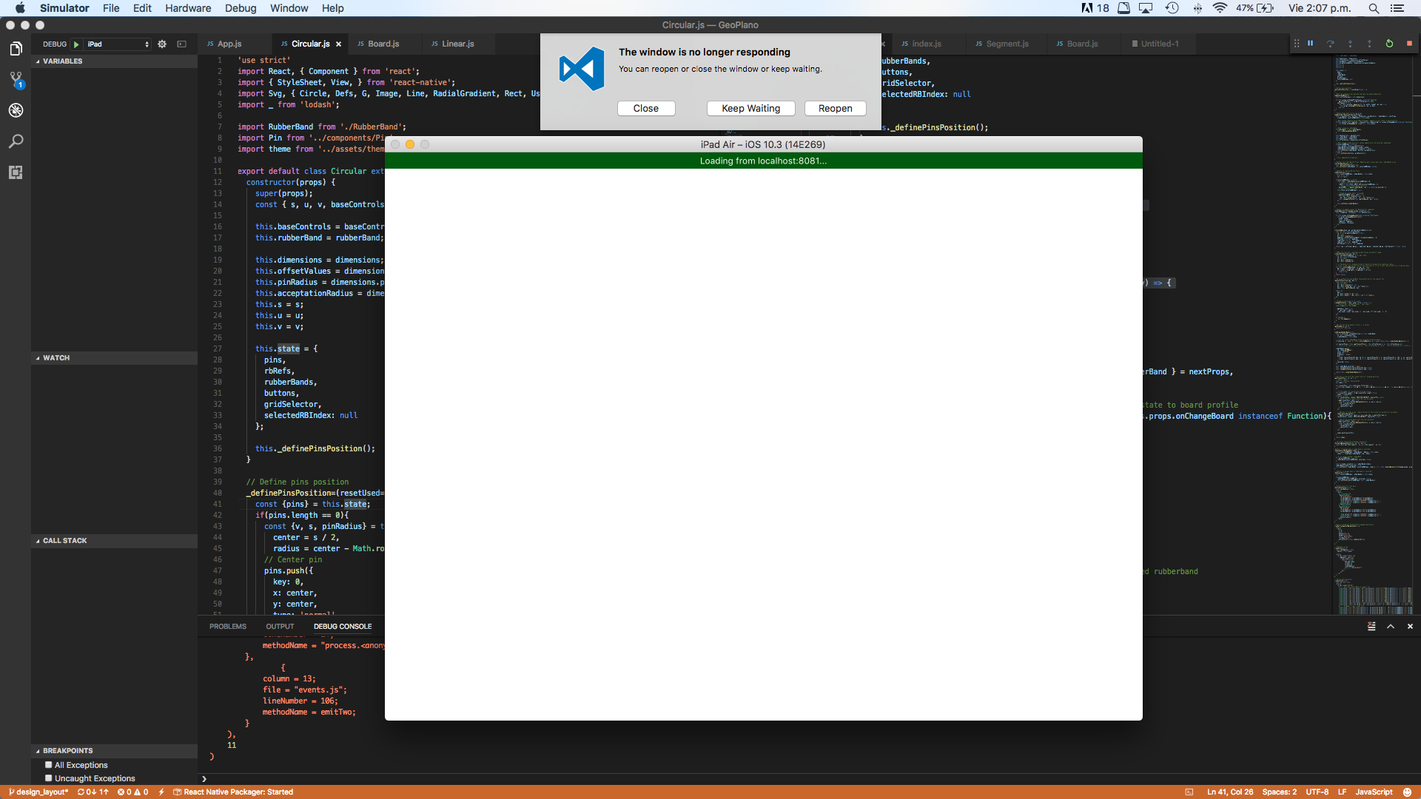Screen dimensions: 1421x799
Task: Open the Source Control sidebar showing 1 change
Action: click(x=16, y=79)
